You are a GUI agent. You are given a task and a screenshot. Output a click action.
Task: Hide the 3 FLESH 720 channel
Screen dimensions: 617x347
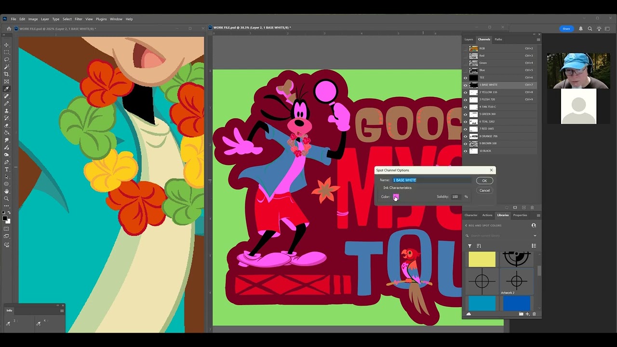pos(466,99)
